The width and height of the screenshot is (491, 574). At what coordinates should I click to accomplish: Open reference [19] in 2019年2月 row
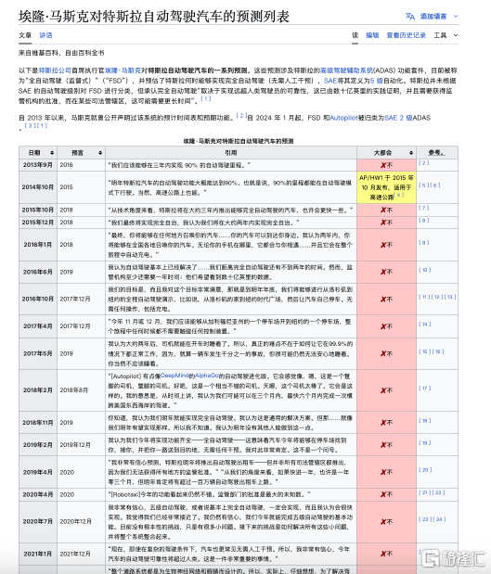[425, 443]
